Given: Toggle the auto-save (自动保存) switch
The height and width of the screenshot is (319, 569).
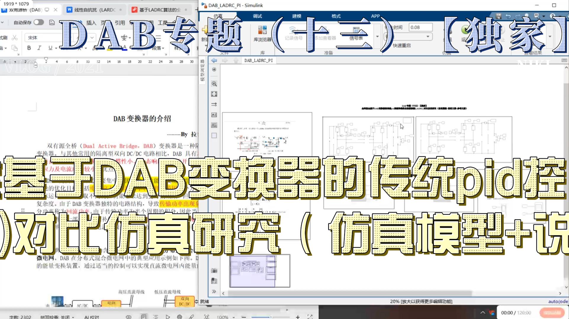Looking at the screenshot, I should (38, 22).
